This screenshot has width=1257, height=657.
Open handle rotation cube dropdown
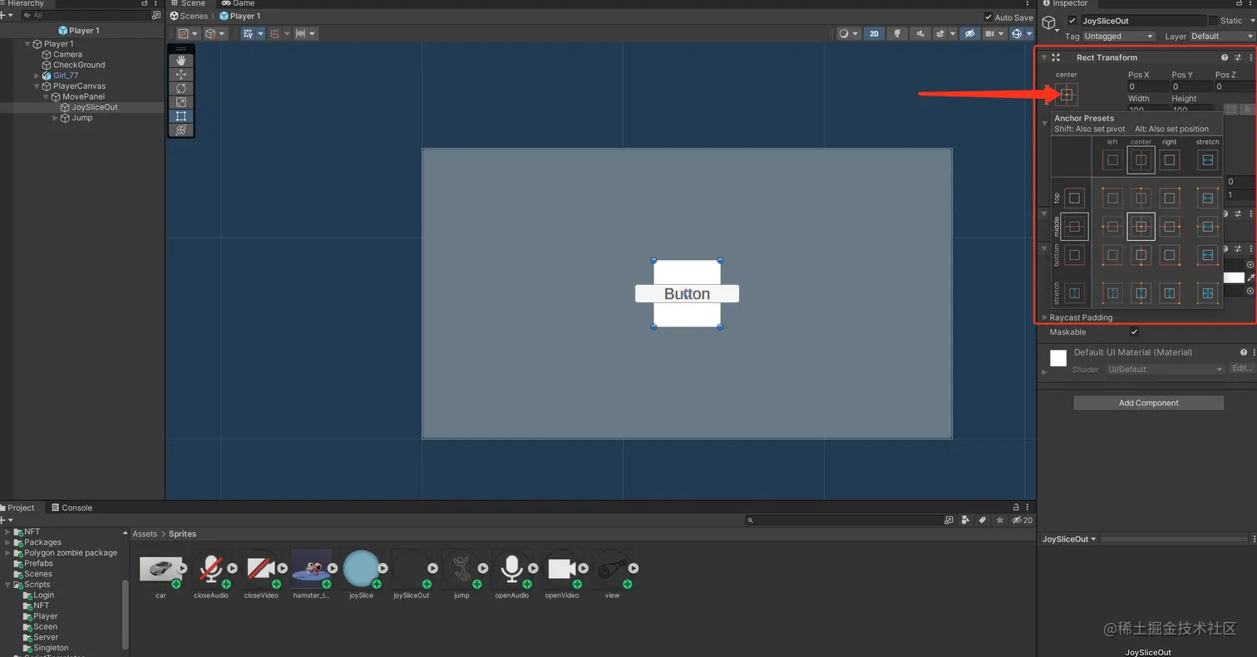(x=214, y=34)
